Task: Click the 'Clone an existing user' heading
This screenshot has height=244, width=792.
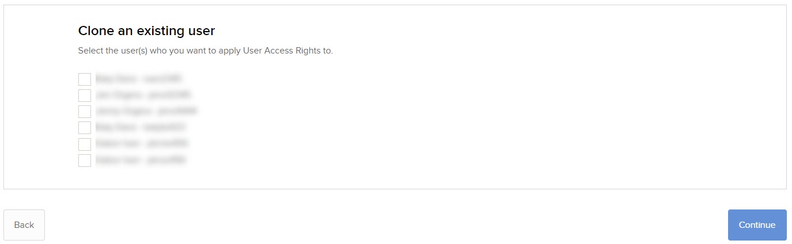Action: point(146,30)
